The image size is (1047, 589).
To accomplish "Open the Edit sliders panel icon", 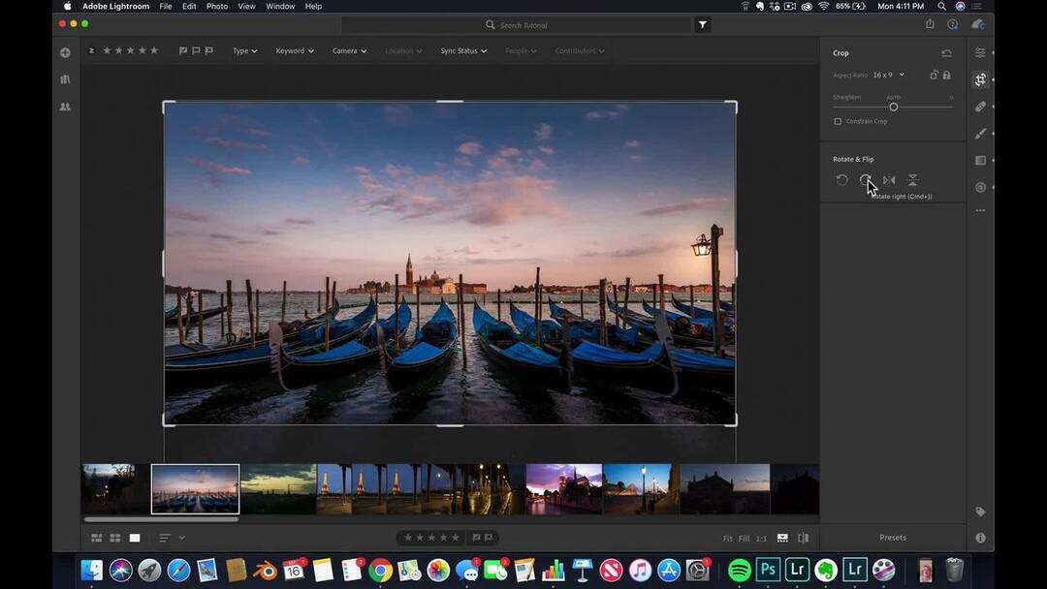I will pyautogui.click(x=980, y=52).
